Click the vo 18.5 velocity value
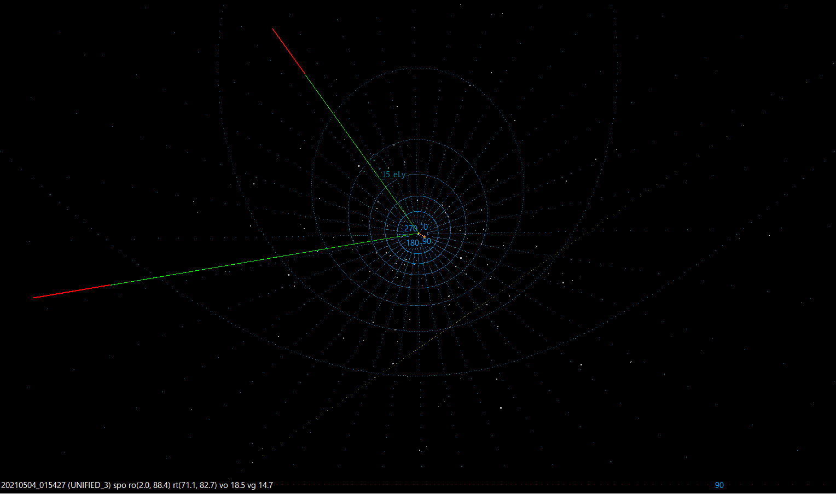The height and width of the screenshot is (494, 836). (231, 485)
